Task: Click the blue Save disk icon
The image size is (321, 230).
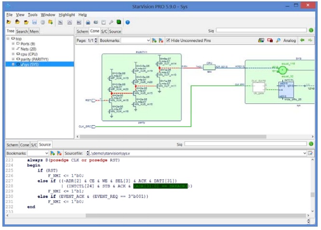Action: point(34,22)
